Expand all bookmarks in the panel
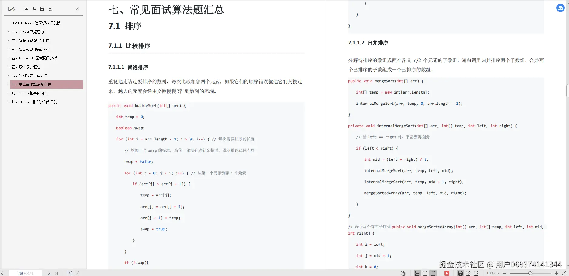Image resolution: width=569 pixels, height=276 pixels. click(26, 9)
